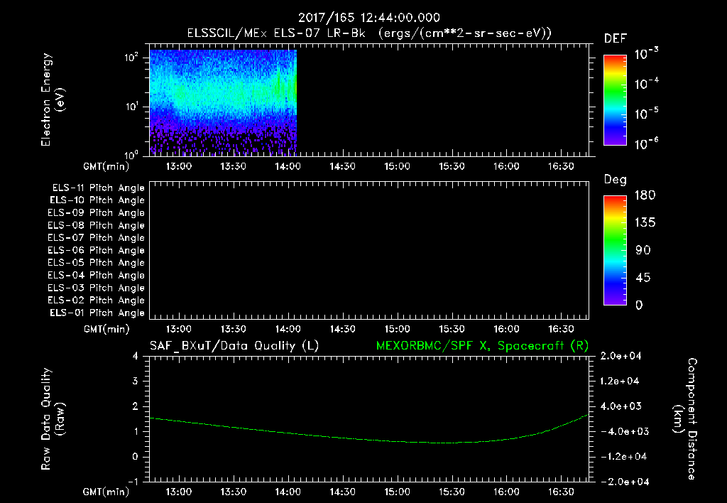Click the GMT(min) label under the pitch angle plot
Image resolution: width=727 pixels, height=503 pixels.
106,330
